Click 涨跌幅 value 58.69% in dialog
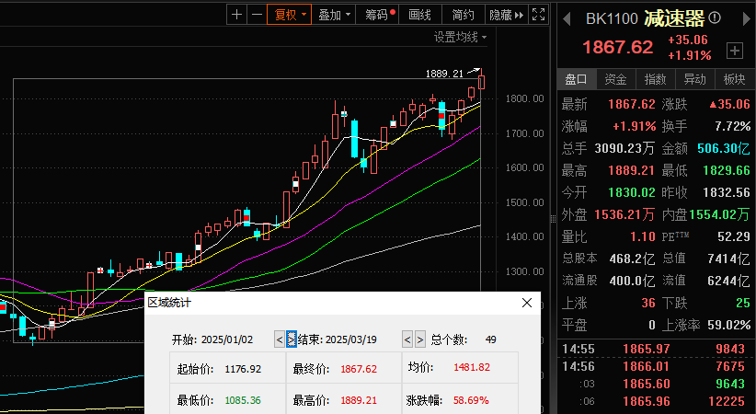The height and width of the screenshot is (414, 756). (x=471, y=400)
